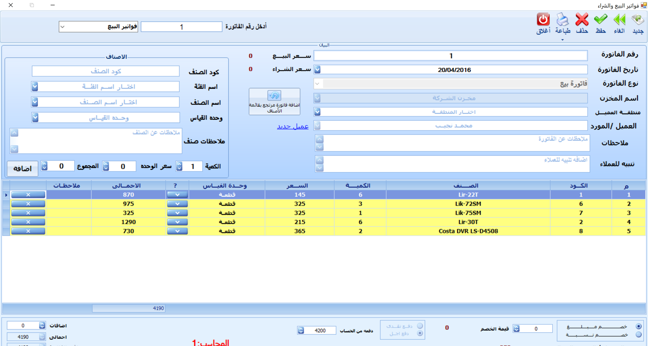Open the فواتير البيع invoice type combo box
648x346 pixels.
tap(98, 26)
